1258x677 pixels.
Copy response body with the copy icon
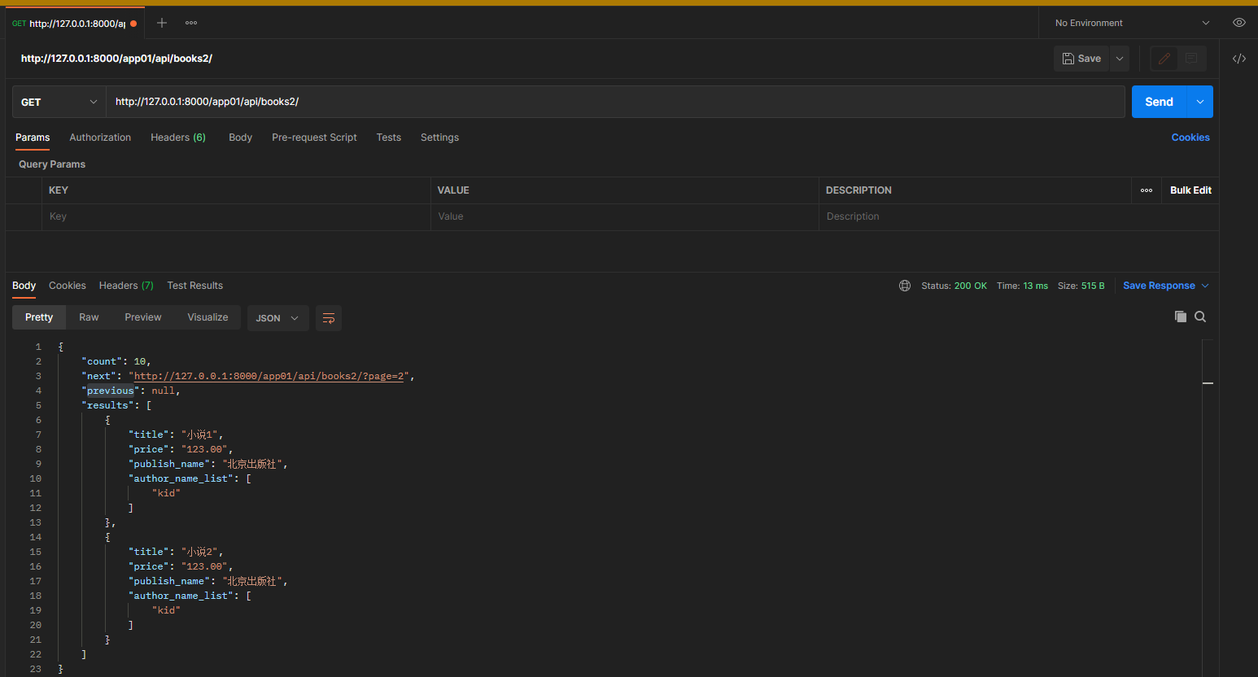(1180, 317)
